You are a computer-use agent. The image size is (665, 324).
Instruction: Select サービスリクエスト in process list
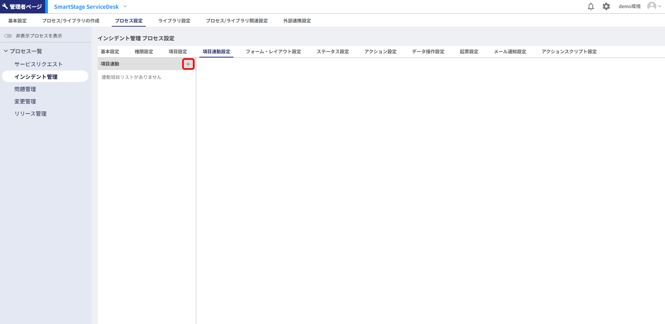(38, 64)
